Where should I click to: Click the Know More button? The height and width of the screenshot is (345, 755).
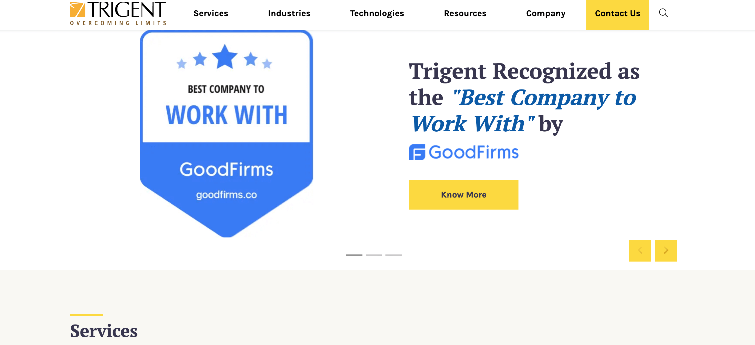point(464,195)
